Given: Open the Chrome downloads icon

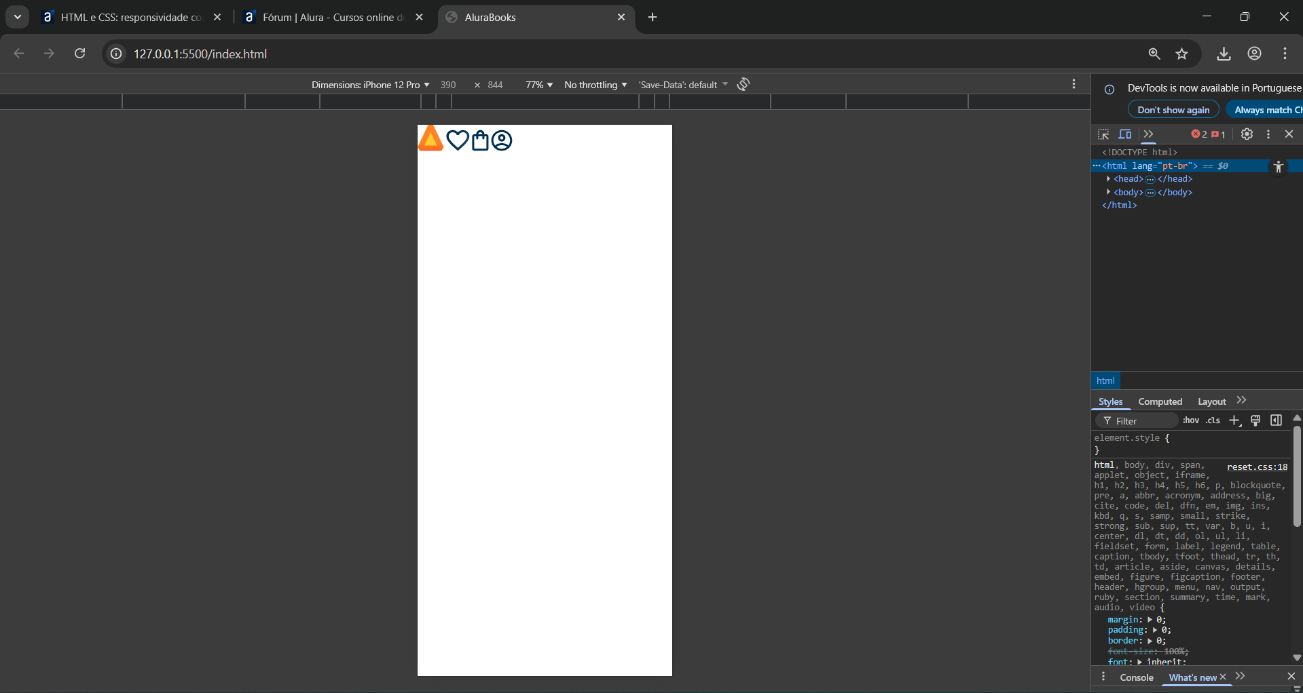Looking at the screenshot, I should pos(1224,54).
